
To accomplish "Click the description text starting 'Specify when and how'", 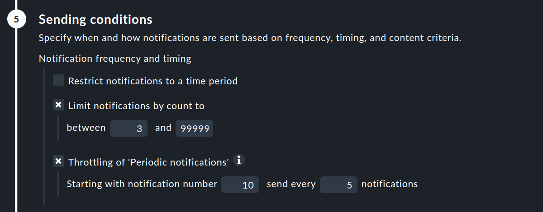I will click(x=250, y=38).
